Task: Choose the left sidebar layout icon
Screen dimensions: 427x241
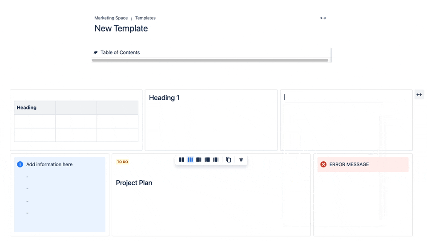Action: pyautogui.click(x=207, y=159)
